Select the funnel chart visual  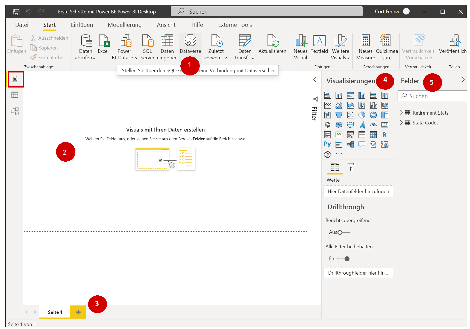pos(339,115)
